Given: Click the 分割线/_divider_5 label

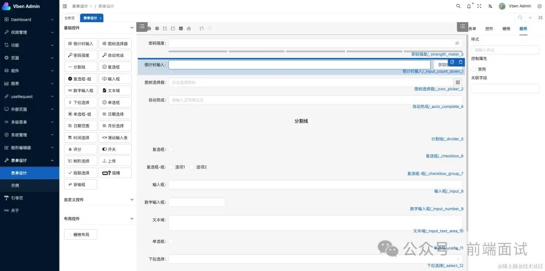Looking at the screenshot, I should pyautogui.click(x=447, y=139).
